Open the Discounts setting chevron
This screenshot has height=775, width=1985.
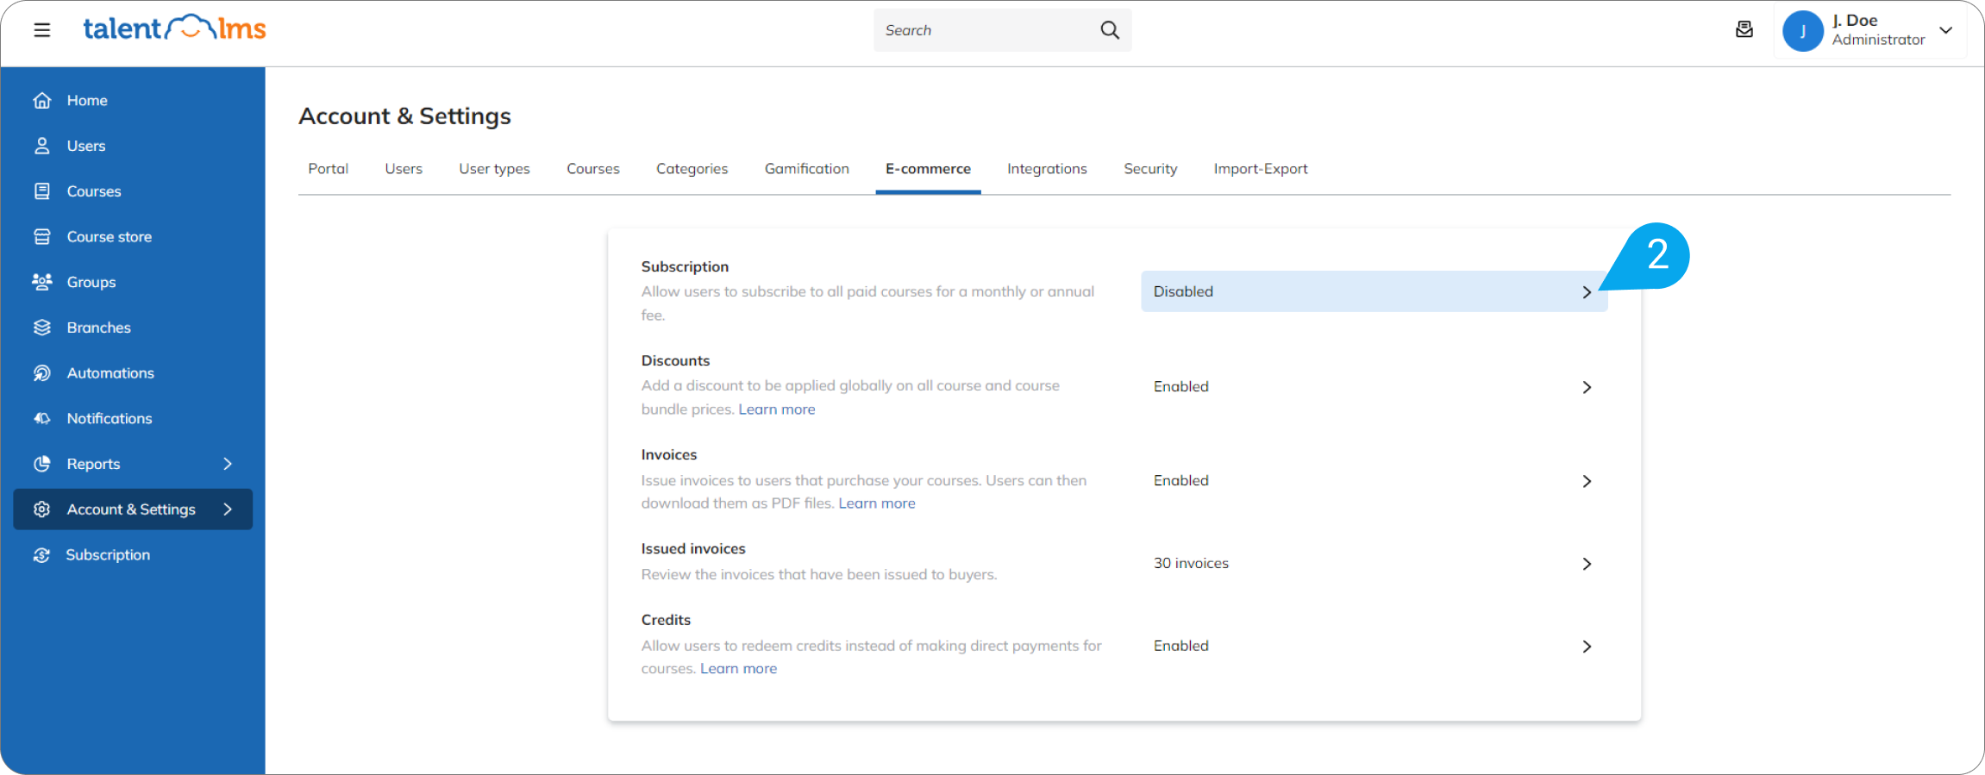pyautogui.click(x=1587, y=387)
